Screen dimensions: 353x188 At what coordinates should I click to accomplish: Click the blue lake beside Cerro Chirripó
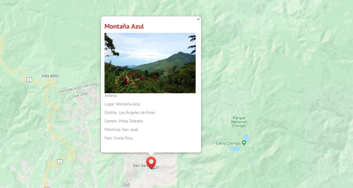point(235,149)
